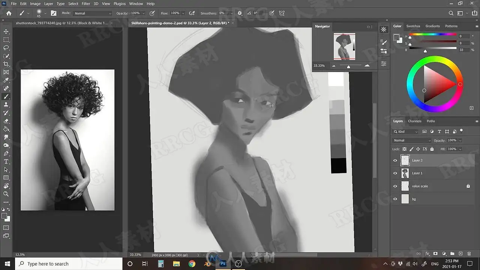Click the Windows search box

click(x=69, y=264)
